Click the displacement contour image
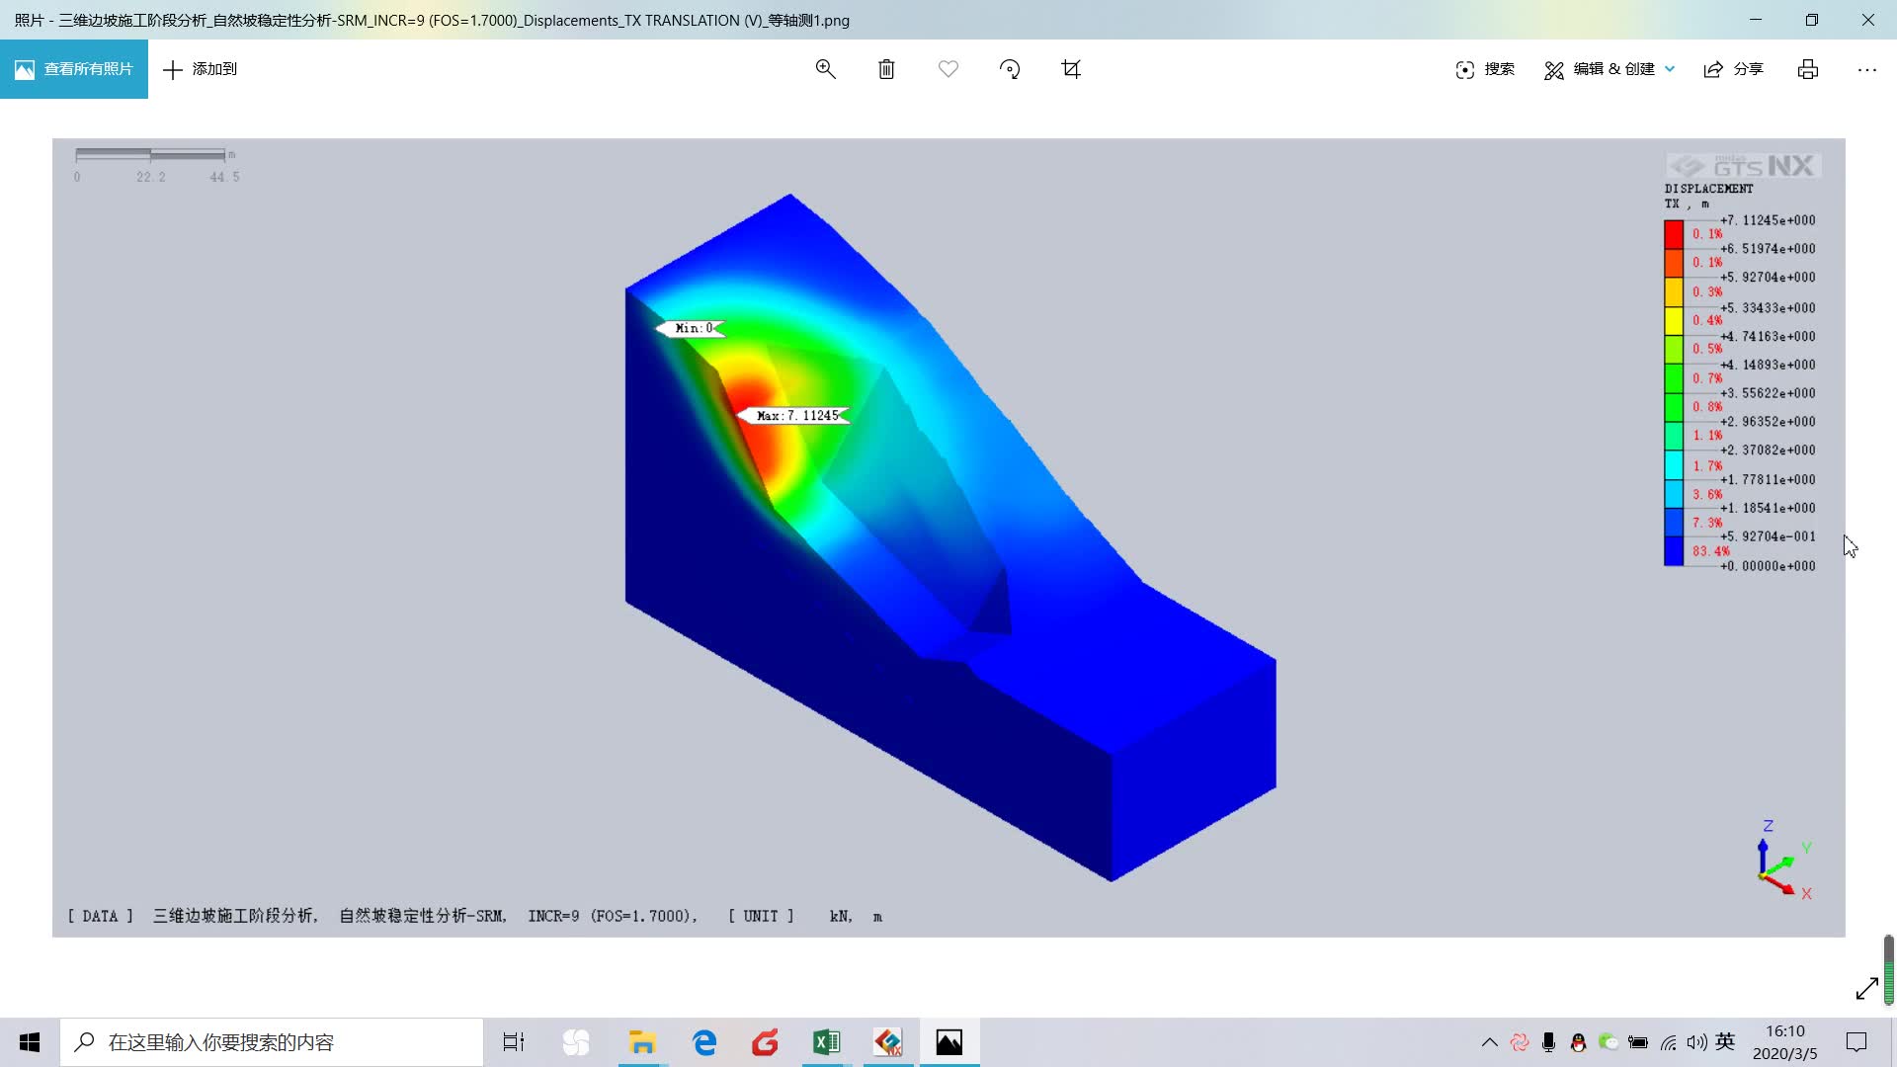This screenshot has width=1897, height=1067. pos(948,537)
